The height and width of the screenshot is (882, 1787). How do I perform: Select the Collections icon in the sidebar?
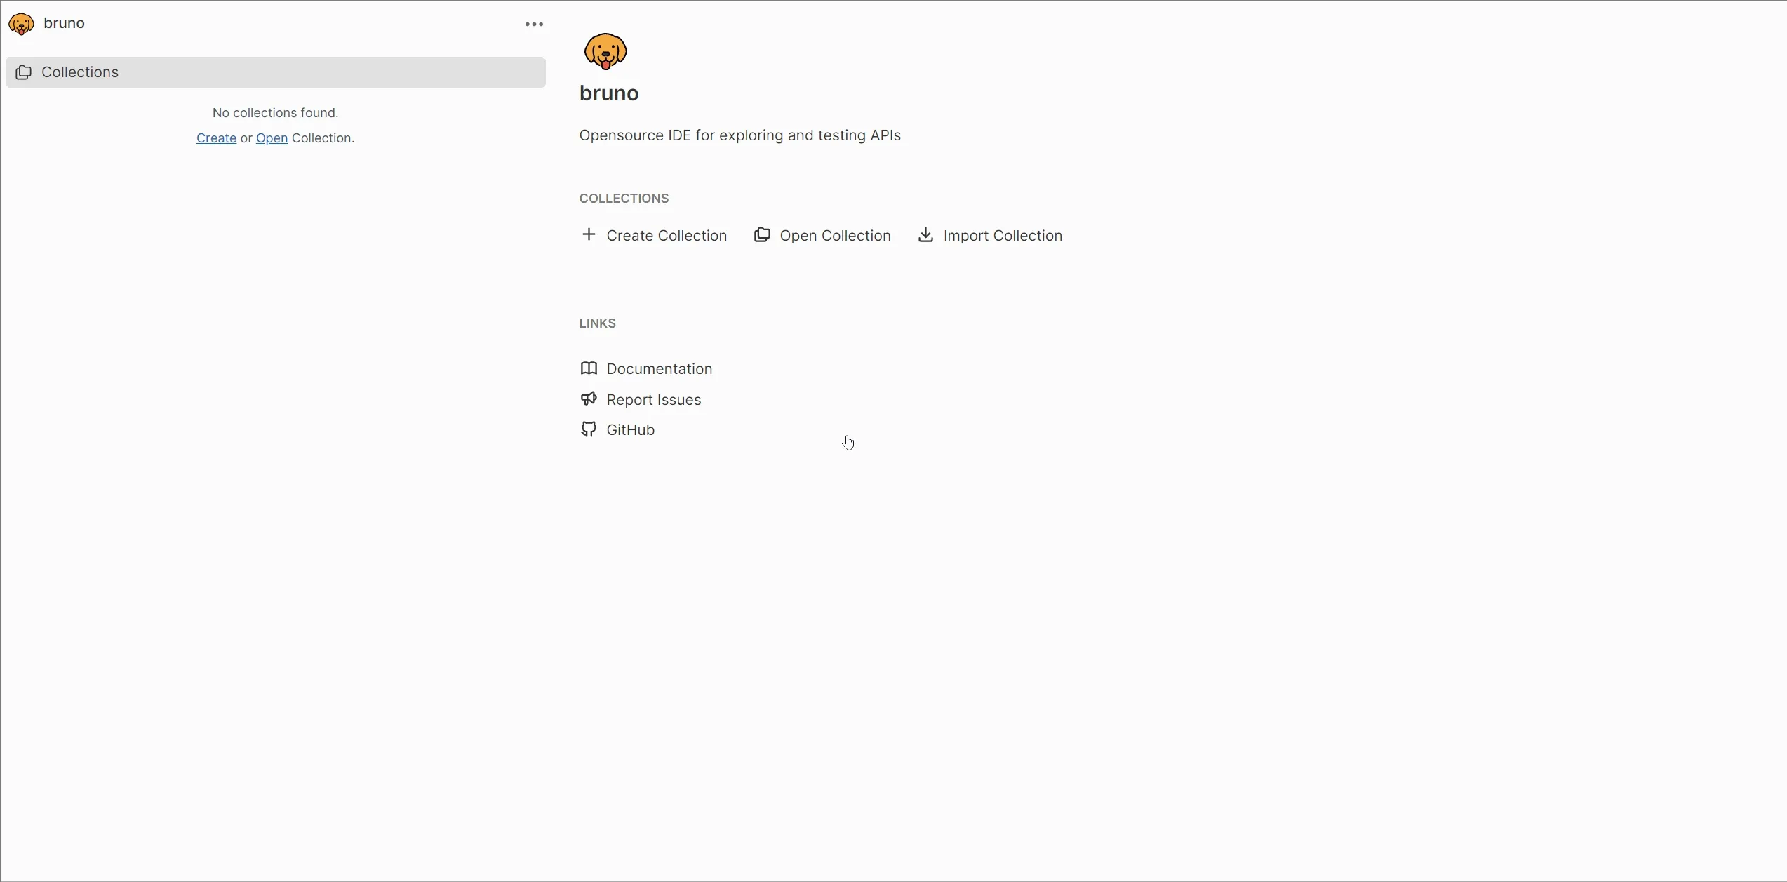[24, 72]
